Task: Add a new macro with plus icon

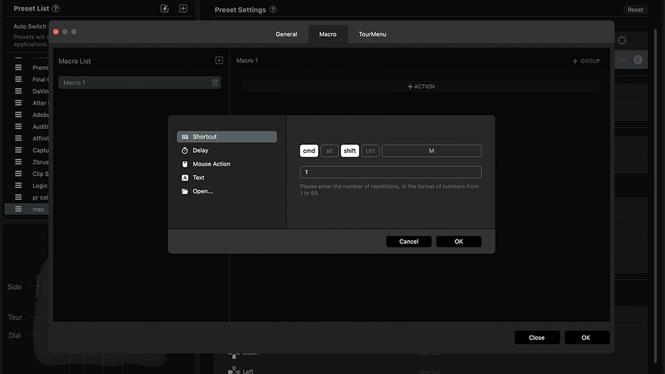Action: tap(219, 60)
